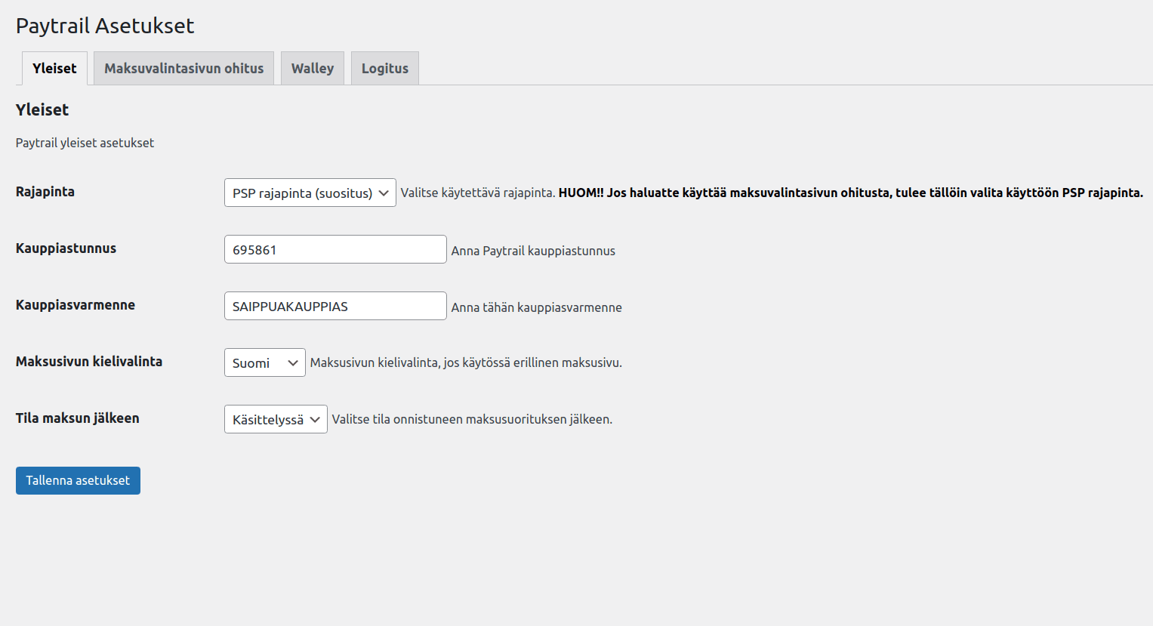Switch to the Yleiset tab
This screenshot has width=1153, height=626.
[54, 68]
